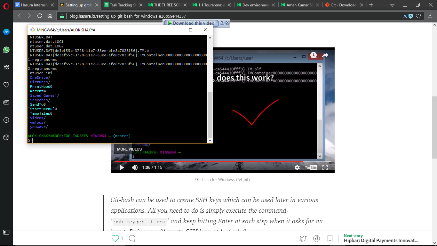Like the article with the heart button
The width and height of the screenshot is (437, 246).
point(115,238)
